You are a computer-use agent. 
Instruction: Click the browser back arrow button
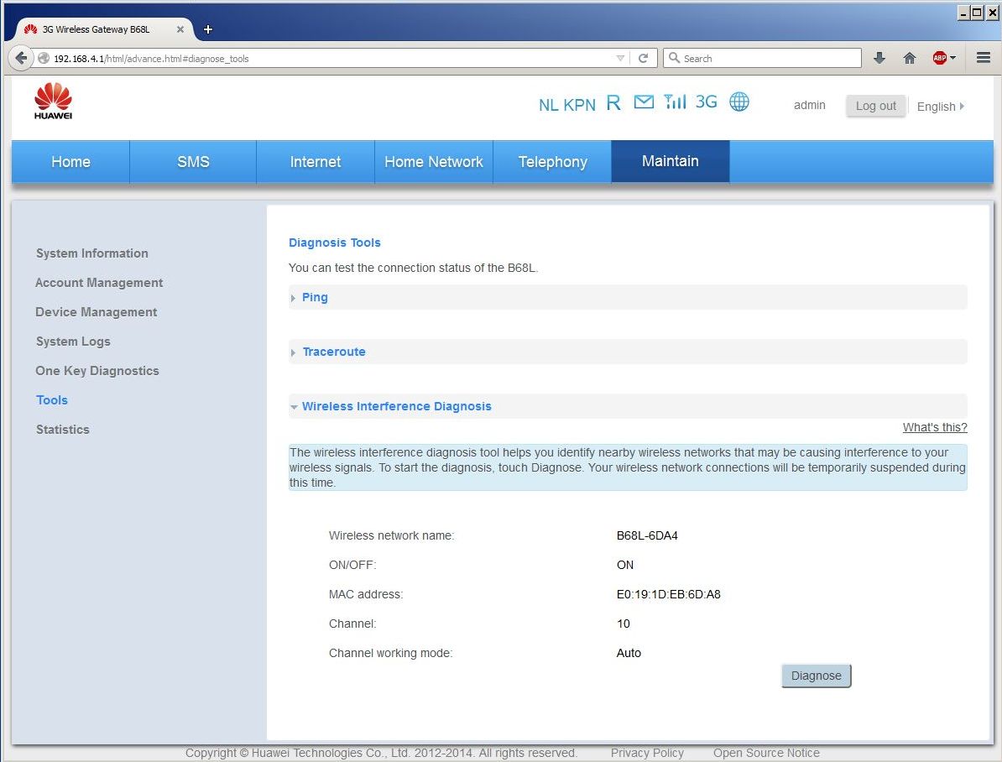20,58
